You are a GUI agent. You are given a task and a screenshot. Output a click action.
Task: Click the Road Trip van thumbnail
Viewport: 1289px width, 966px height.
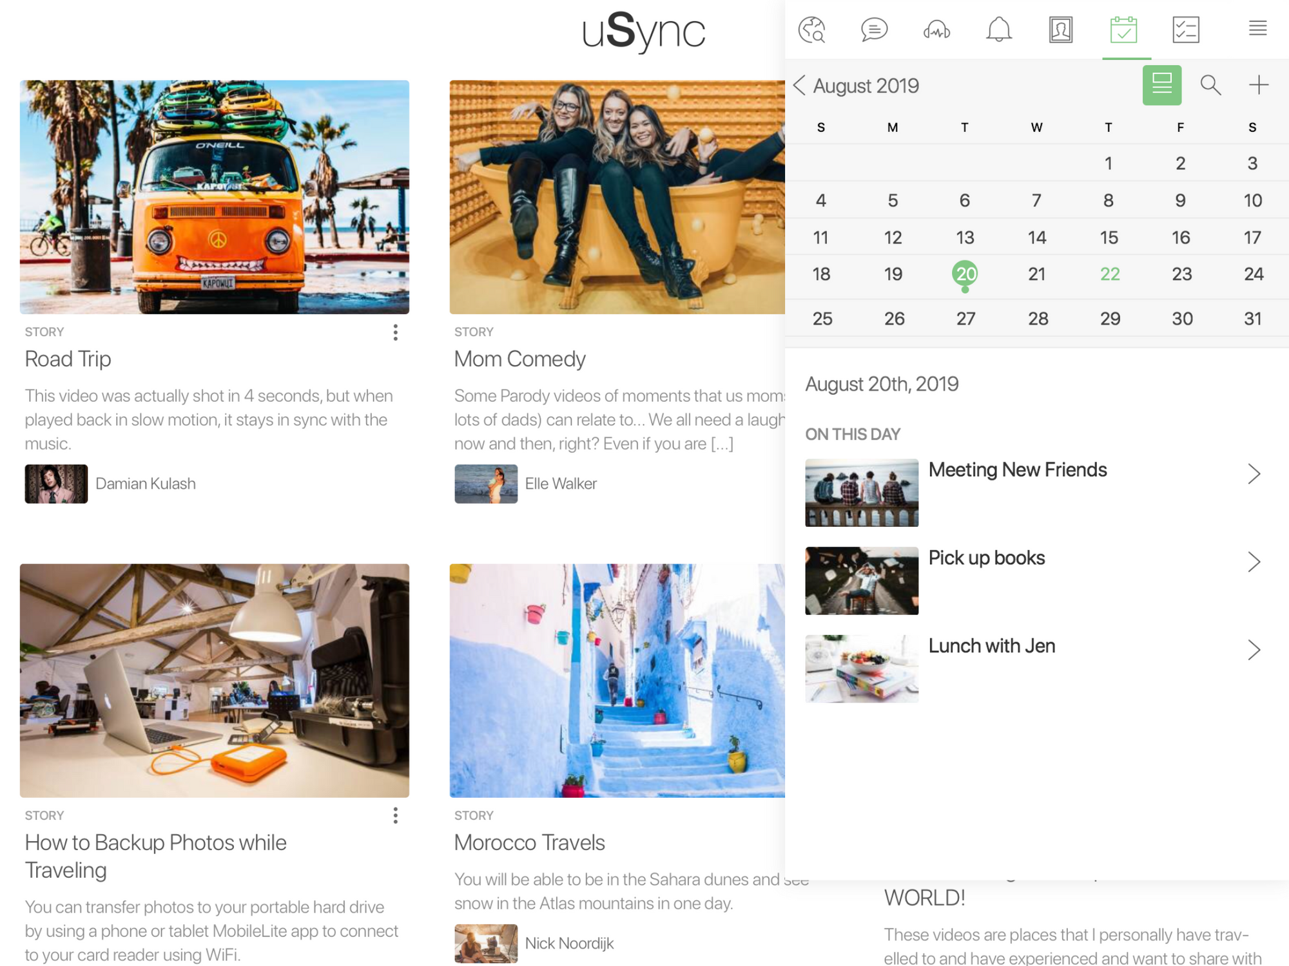(x=215, y=197)
